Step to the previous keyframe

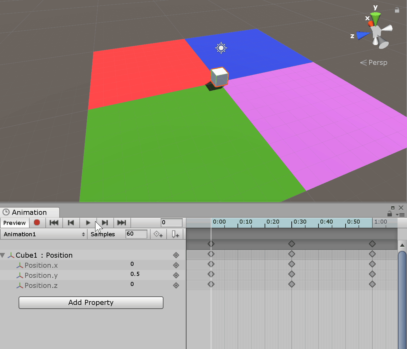click(71, 223)
